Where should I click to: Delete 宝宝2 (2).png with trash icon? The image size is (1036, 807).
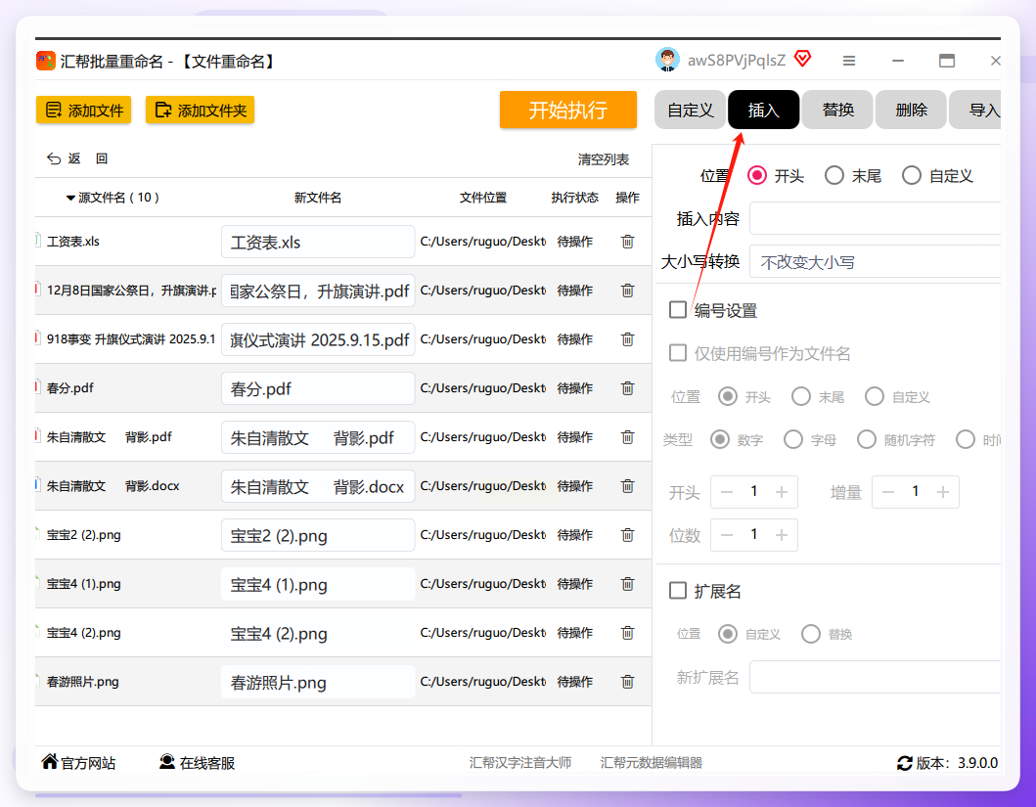point(627,535)
